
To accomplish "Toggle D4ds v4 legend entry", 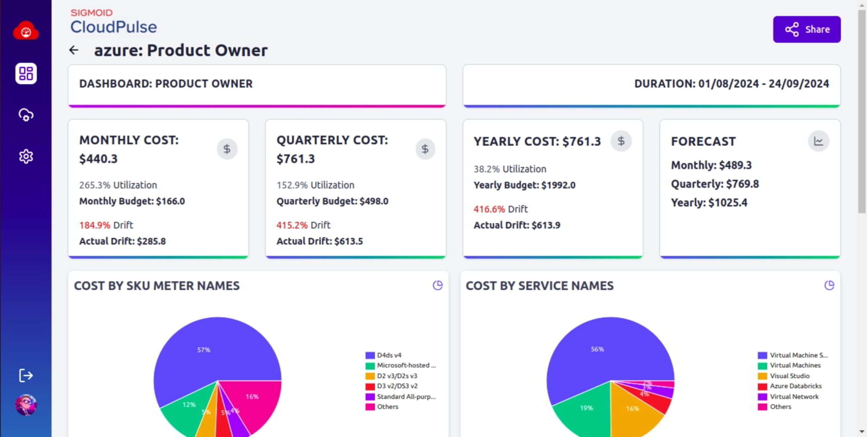I will click(389, 355).
